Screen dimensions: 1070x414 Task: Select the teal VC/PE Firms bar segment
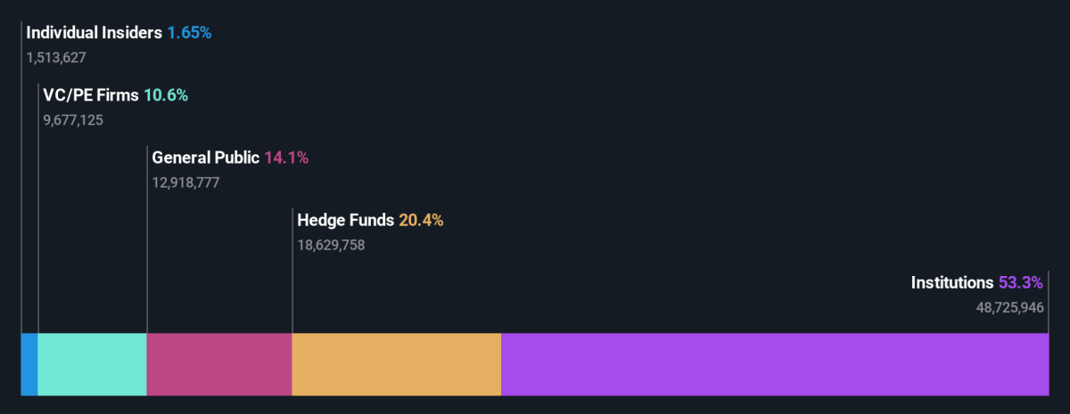point(93,364)
